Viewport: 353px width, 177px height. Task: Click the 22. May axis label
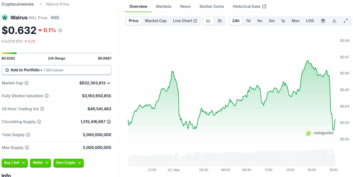174,170
